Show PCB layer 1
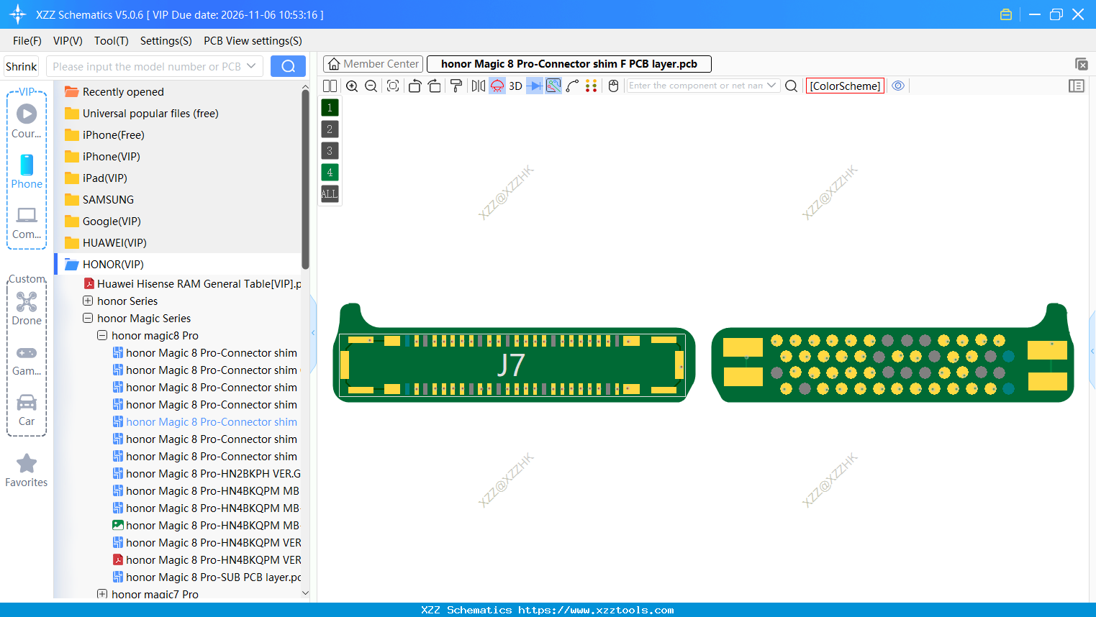 (x=330, y=108)
